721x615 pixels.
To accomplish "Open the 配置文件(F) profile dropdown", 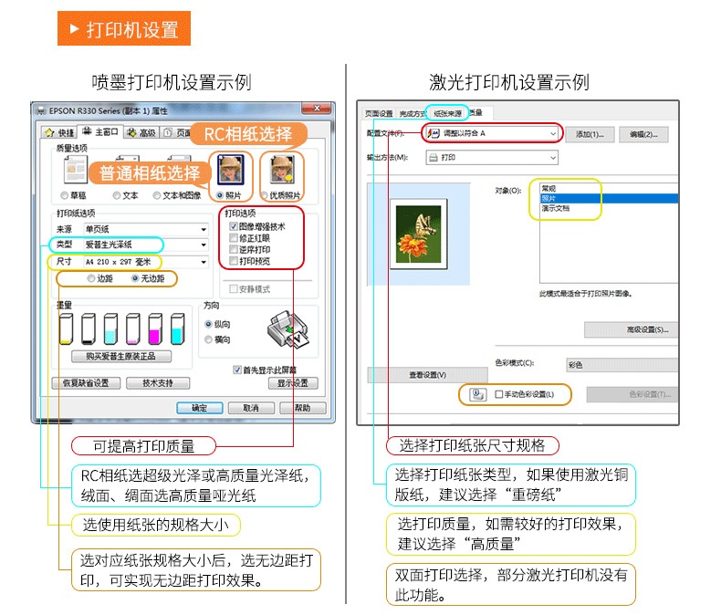I will (492, 133).
